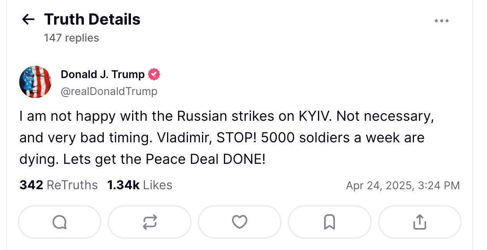View the 1.34k Likes list
This screenshot has height=250, width=487.
(140, 185)
